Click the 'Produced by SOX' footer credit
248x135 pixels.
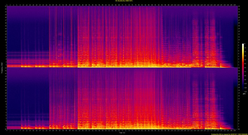click(x=229, y=134)
